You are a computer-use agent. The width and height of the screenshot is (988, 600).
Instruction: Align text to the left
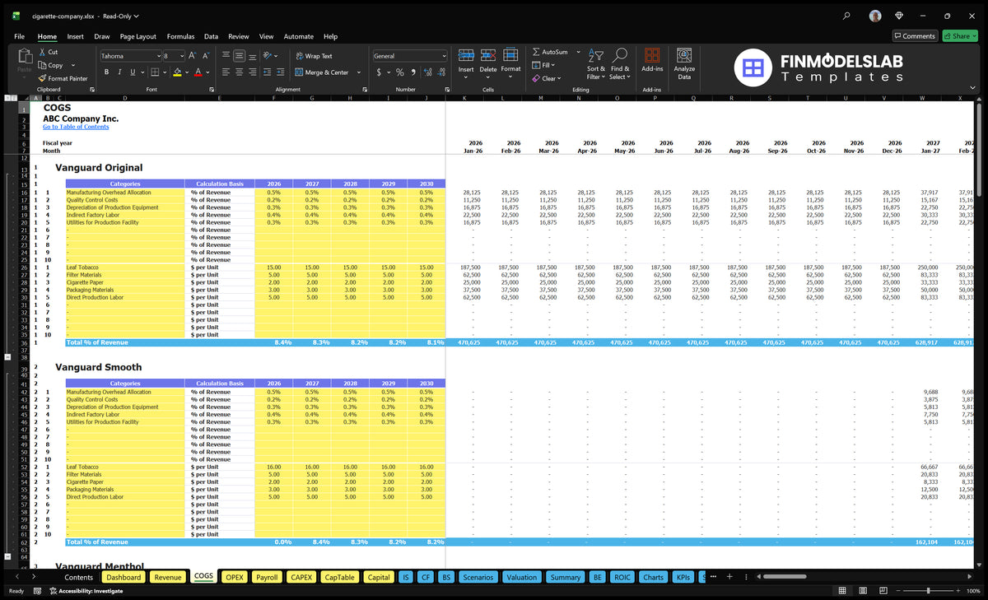point(226,72)
